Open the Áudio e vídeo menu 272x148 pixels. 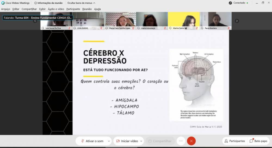click(56, 9)
